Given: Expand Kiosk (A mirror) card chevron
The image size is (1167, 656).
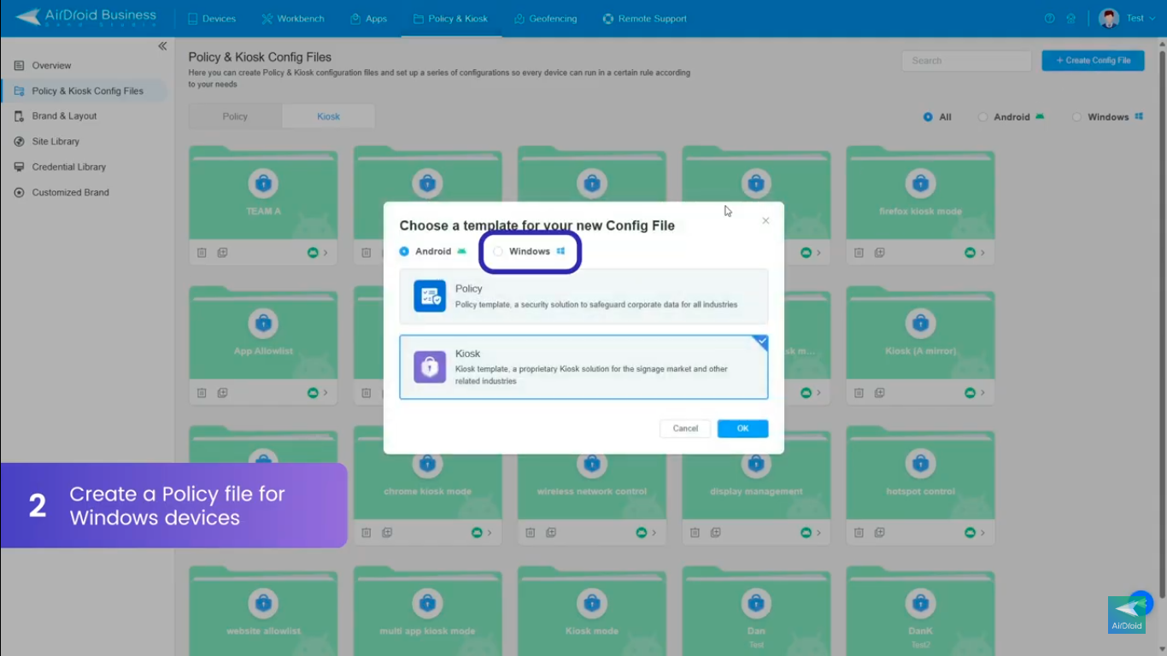Looking at the screenshot, I should pyautogui.click(x=982, y=393).
